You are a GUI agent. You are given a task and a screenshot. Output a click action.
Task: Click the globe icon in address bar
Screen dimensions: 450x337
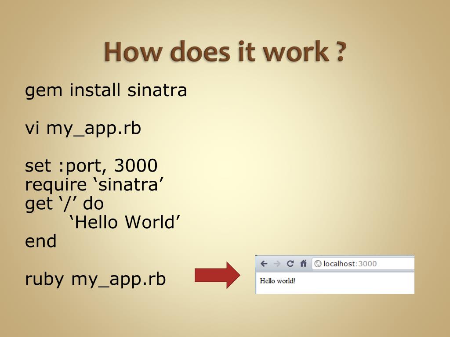pos(318,264)
